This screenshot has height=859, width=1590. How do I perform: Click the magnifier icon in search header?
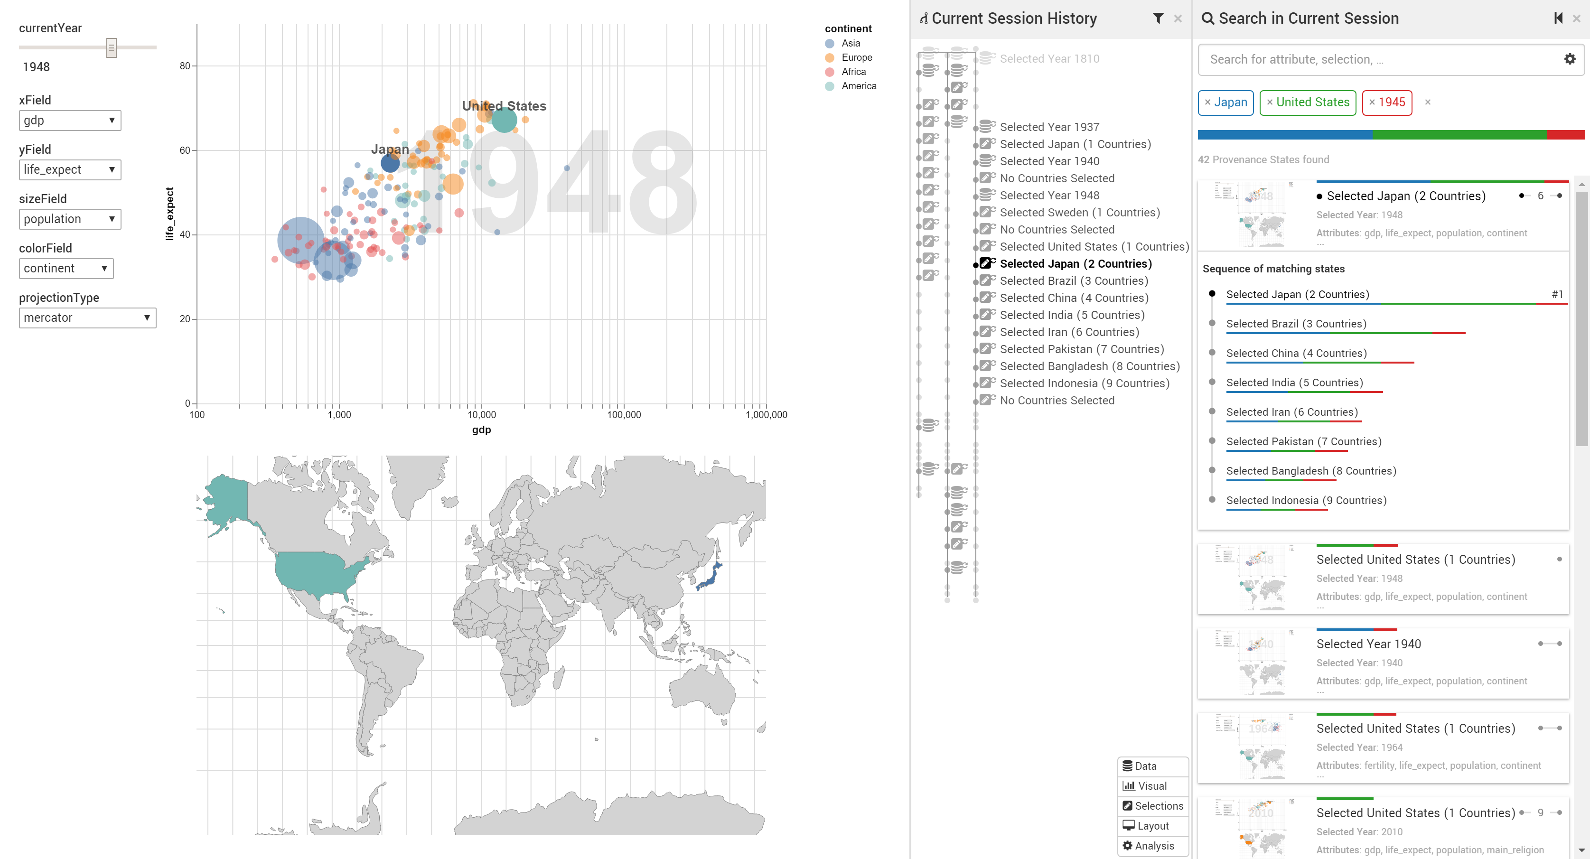pos(1208,19)
